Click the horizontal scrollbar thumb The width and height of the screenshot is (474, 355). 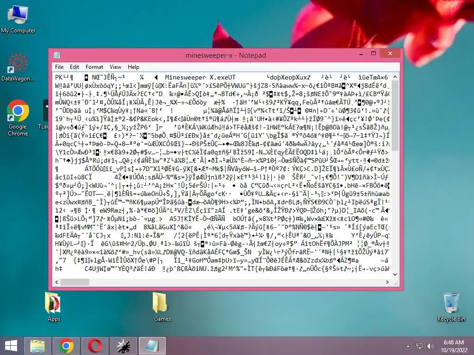[75, 282]
